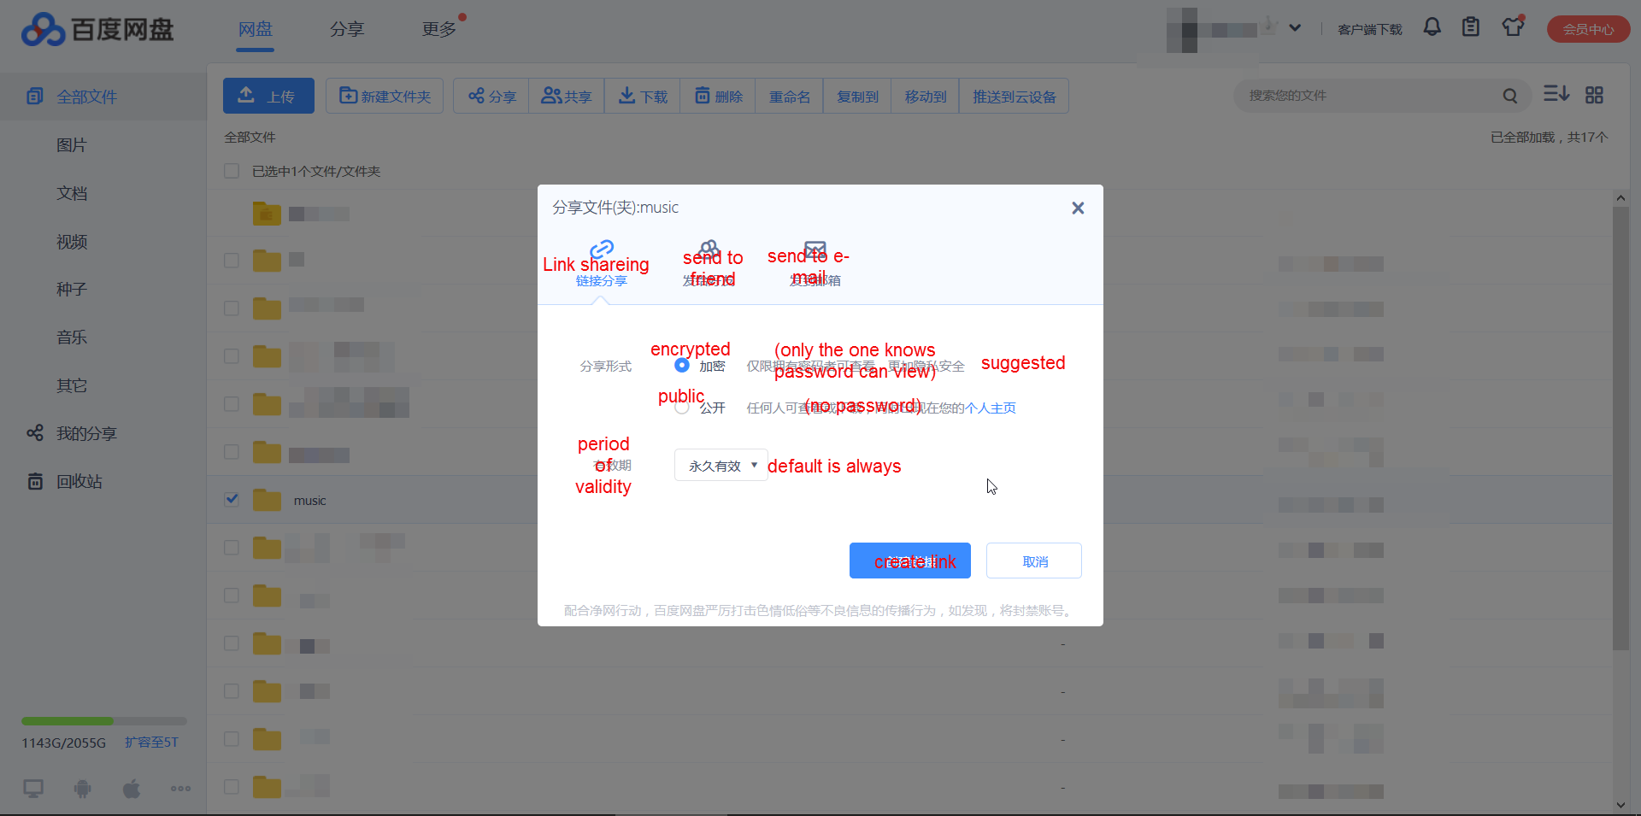Click 会员中心 member center button

[x=1588, y=29]
